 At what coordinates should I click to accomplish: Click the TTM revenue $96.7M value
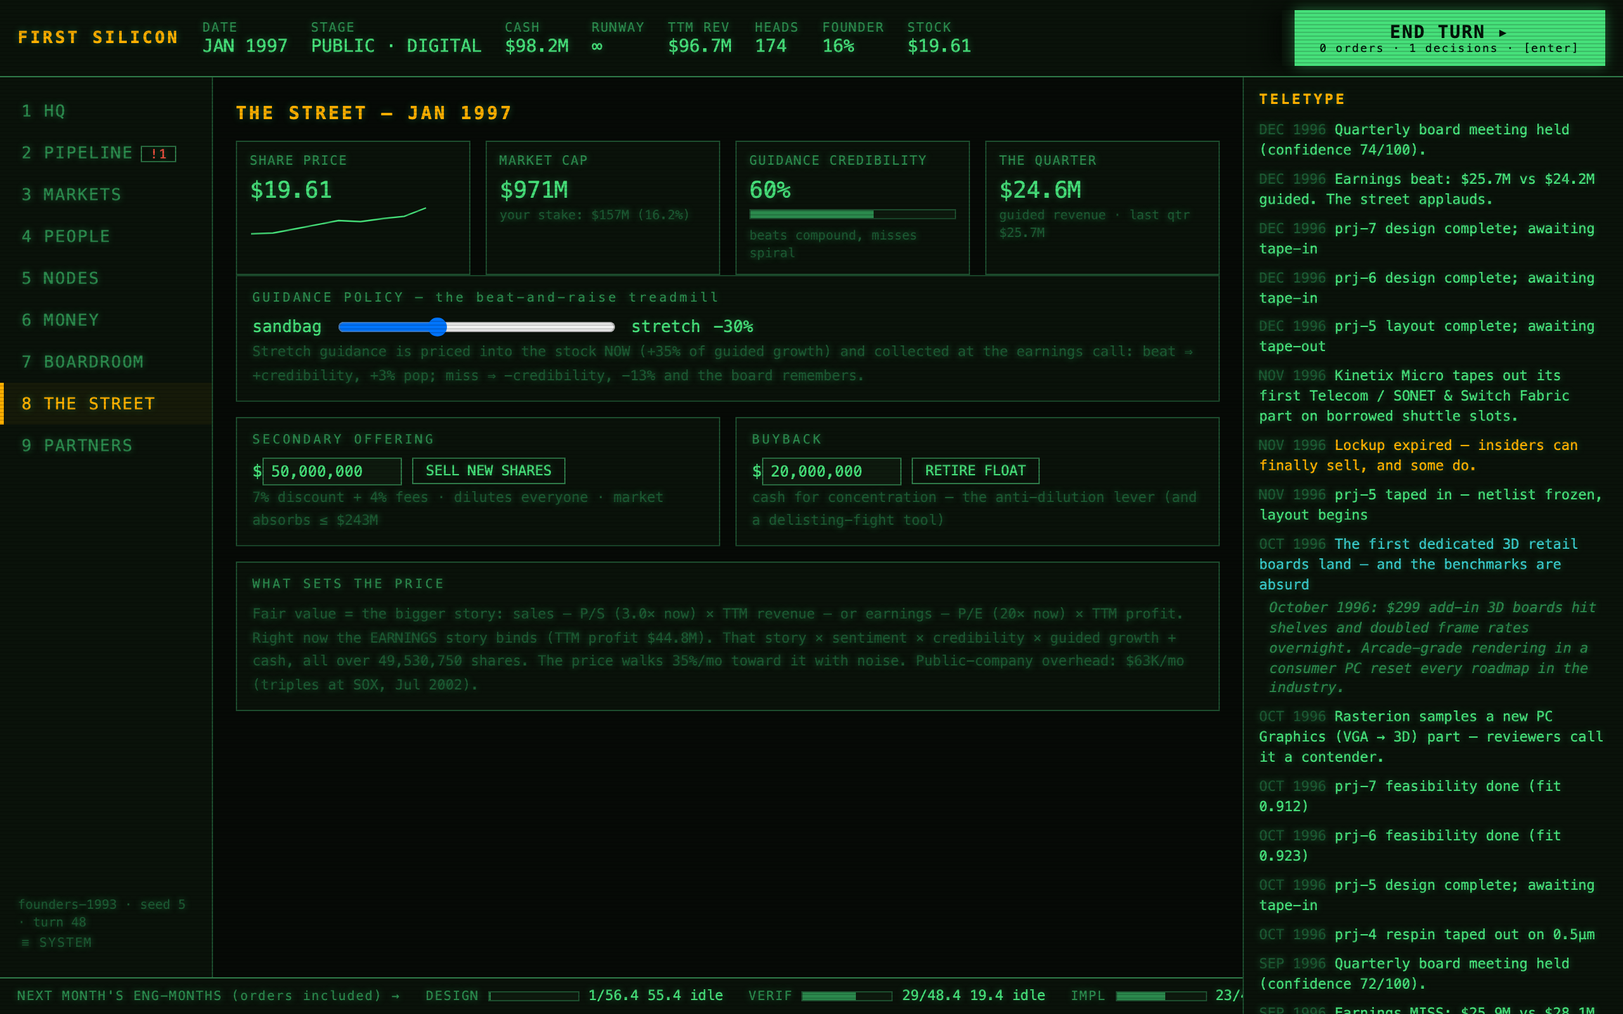point(699,46)
